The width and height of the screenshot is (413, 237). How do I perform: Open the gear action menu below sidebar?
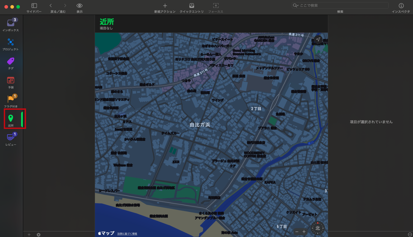pyautogui.click(x=39, y=235)
